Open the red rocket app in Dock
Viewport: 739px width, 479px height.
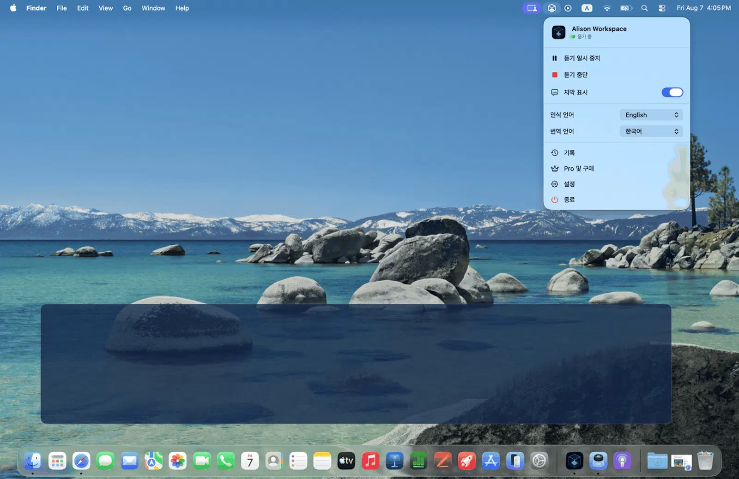tap(466, 461)
